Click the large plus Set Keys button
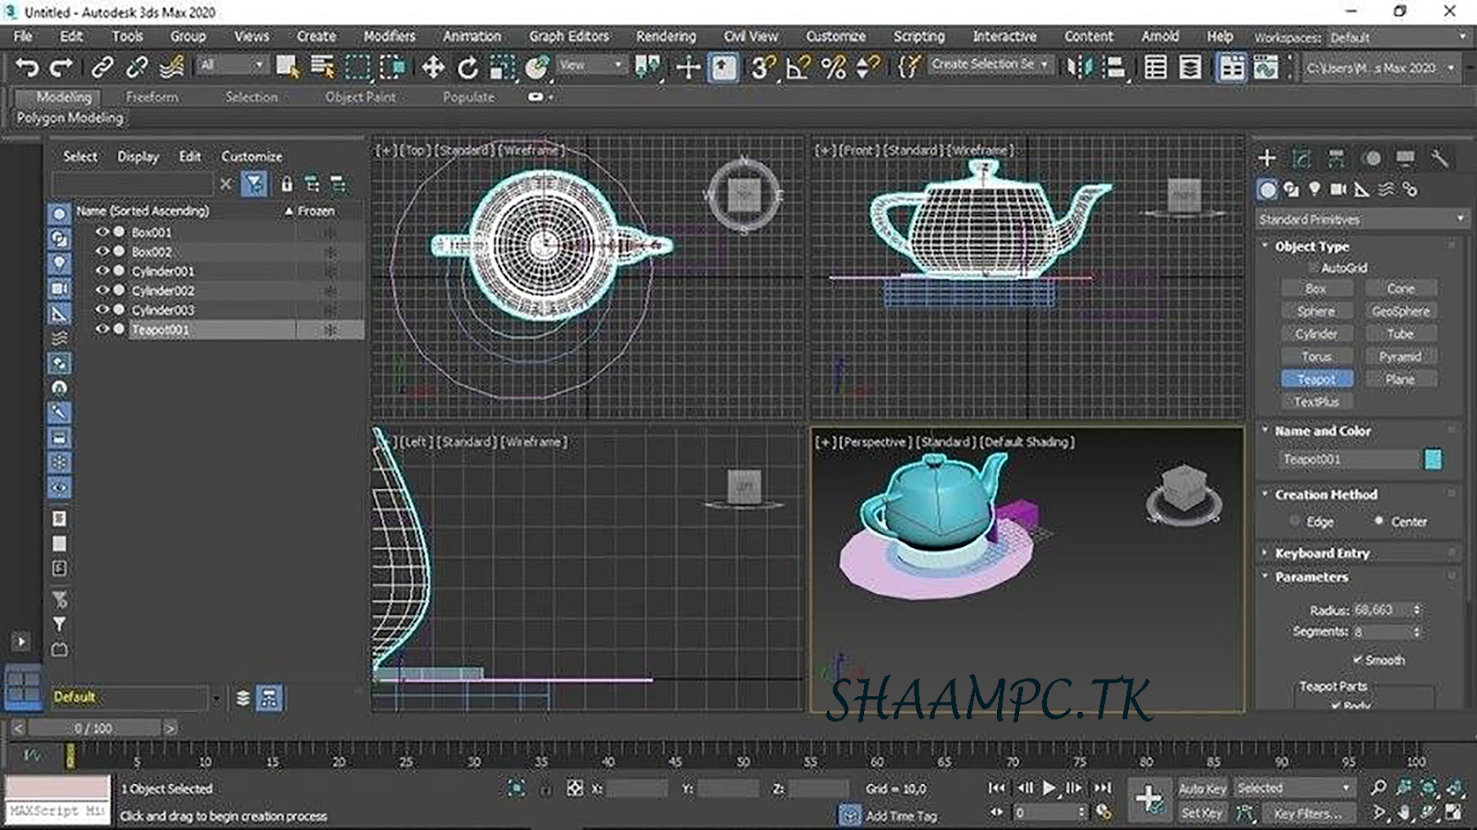The height and width of the screenshot is (830, 1477). pyautogui.click(x=1148, y=799)
